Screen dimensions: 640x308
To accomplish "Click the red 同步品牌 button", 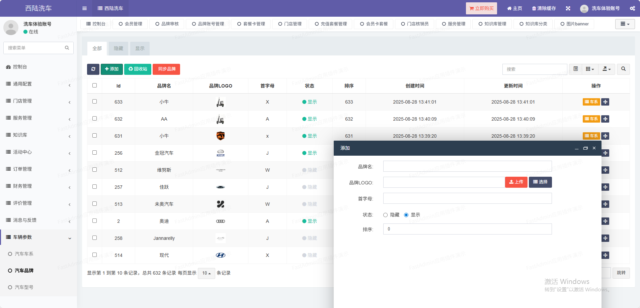I will 167,69.
